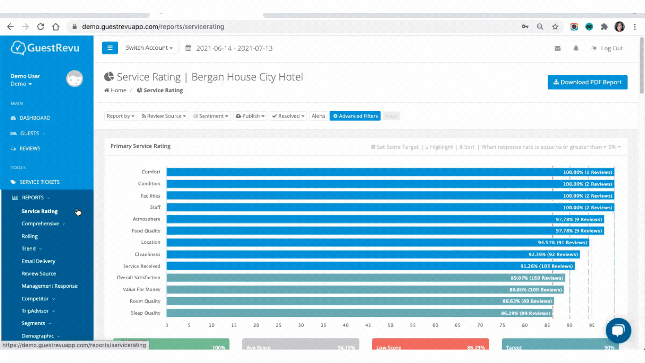Click the Cleanliness rating bar
This screenshot has height=363, width=645.
[373, 255]
